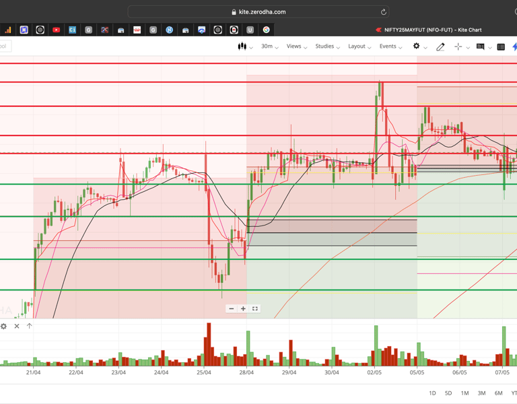The width and height of the screenshot is (517, 404).
Task: Select the 6M range button
Action: pos(498,393)
